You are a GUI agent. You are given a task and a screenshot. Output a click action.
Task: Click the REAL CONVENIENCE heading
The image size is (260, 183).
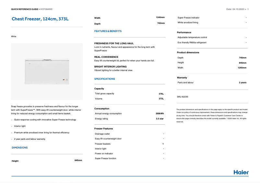[106, 57]
